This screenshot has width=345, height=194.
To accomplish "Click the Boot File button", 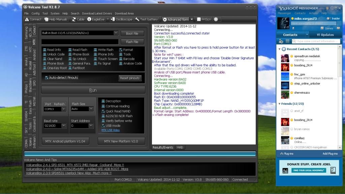I will tap(132, 34).
